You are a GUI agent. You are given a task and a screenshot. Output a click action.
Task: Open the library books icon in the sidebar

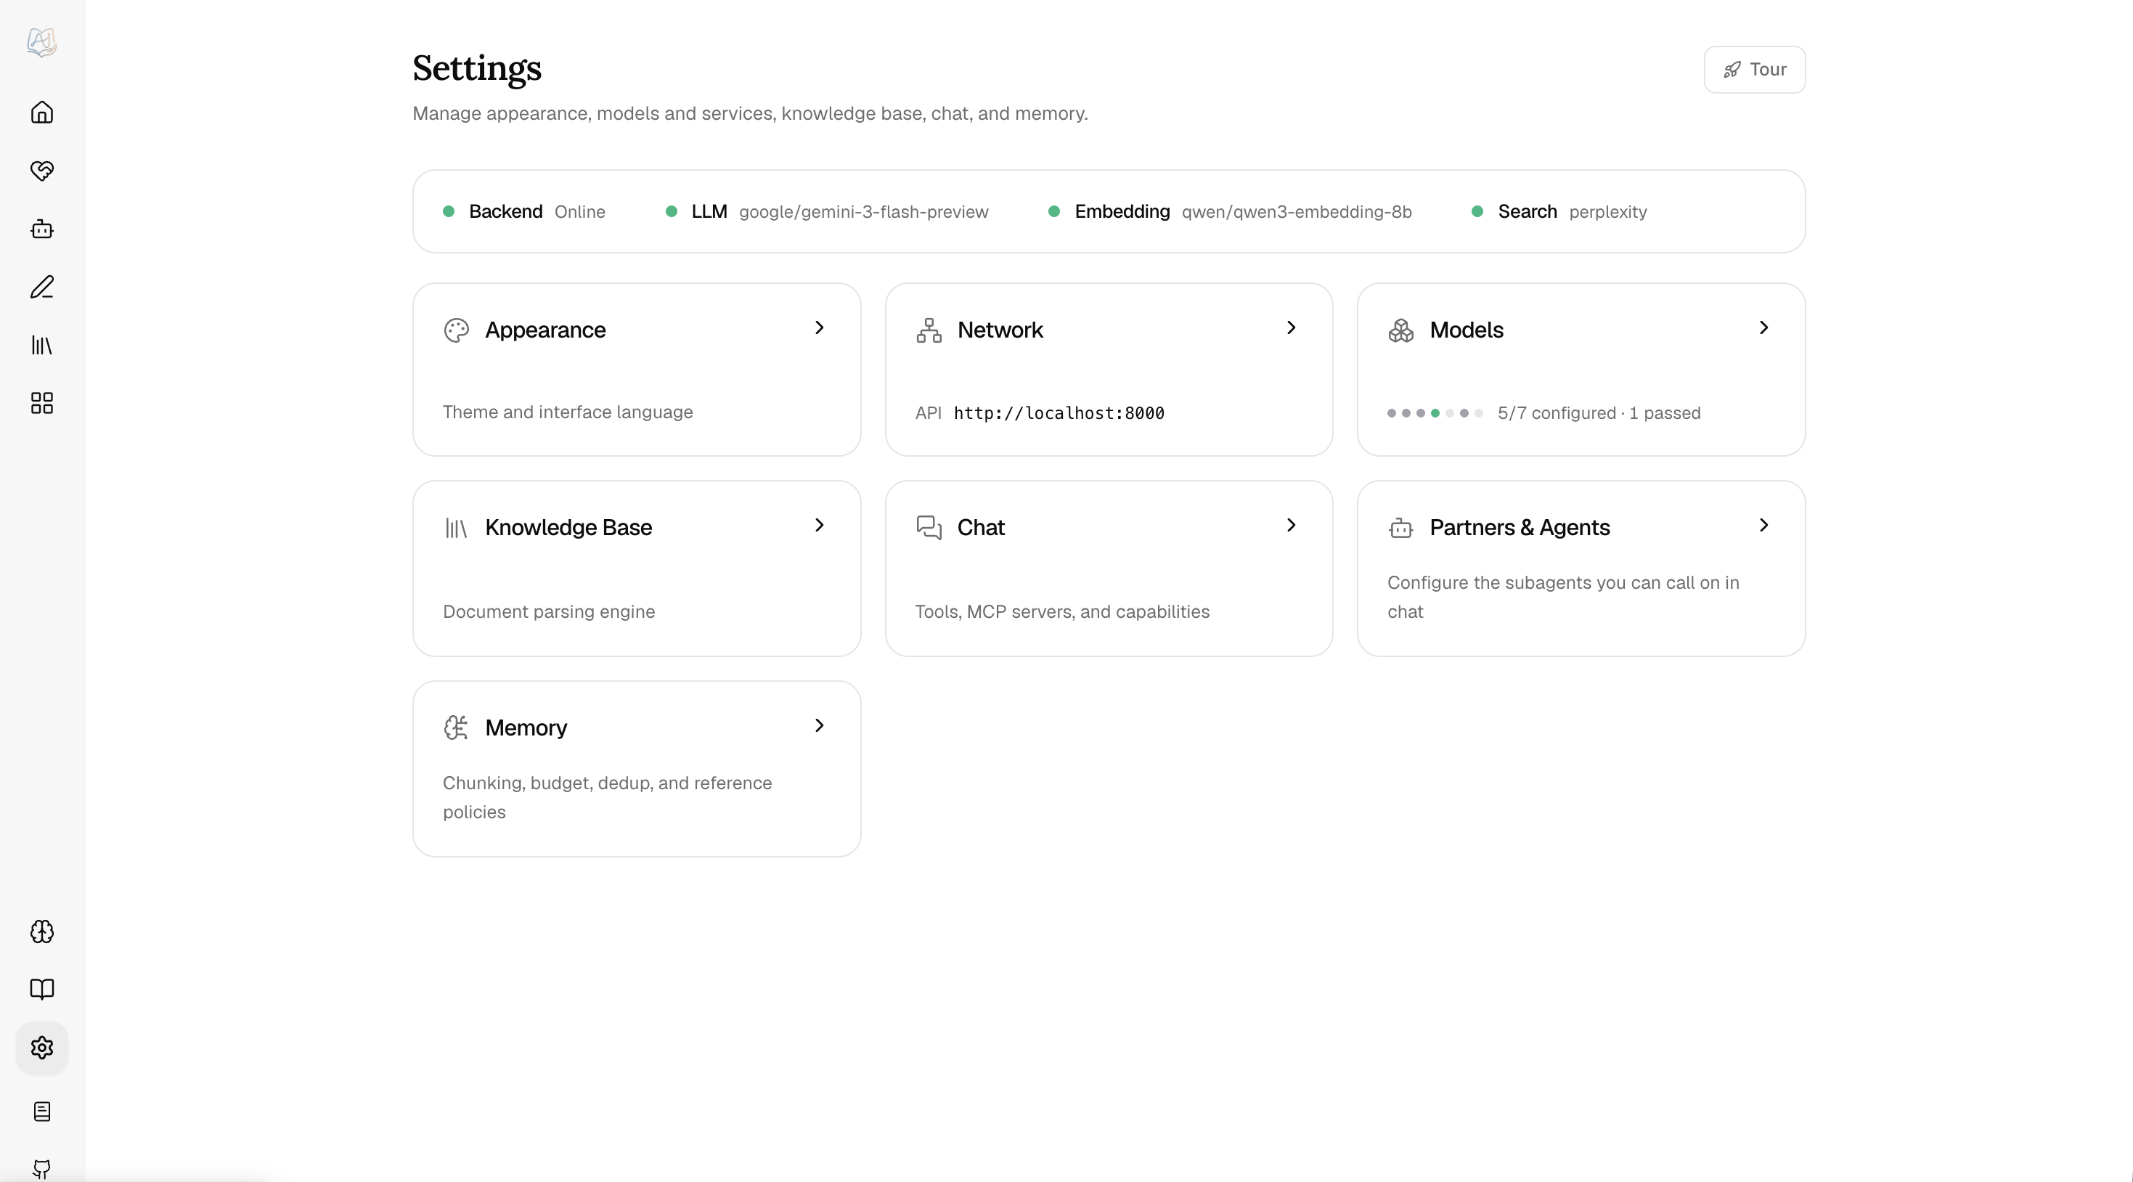click(x=41, y=345)
